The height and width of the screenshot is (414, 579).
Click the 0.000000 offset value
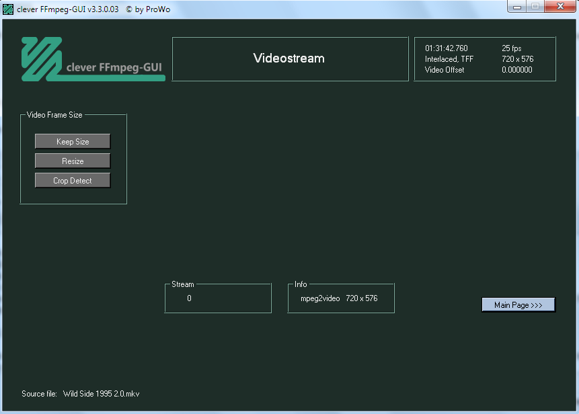[517, 70]
